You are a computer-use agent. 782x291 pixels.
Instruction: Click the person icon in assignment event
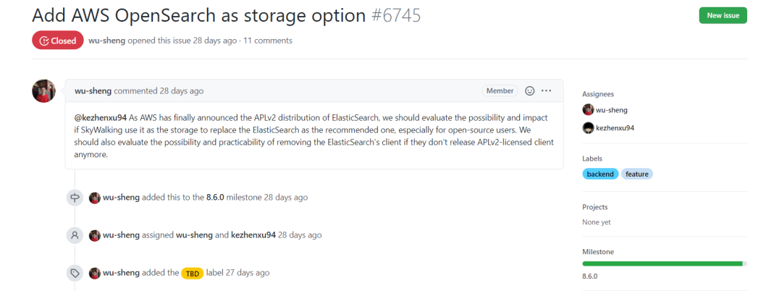point(75,235)
